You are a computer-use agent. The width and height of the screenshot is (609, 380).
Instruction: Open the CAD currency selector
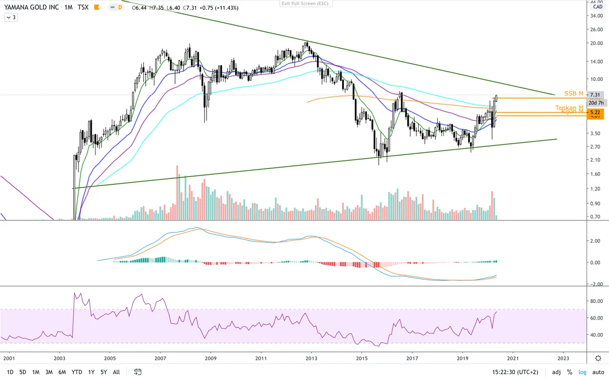[x=598, y=7]
